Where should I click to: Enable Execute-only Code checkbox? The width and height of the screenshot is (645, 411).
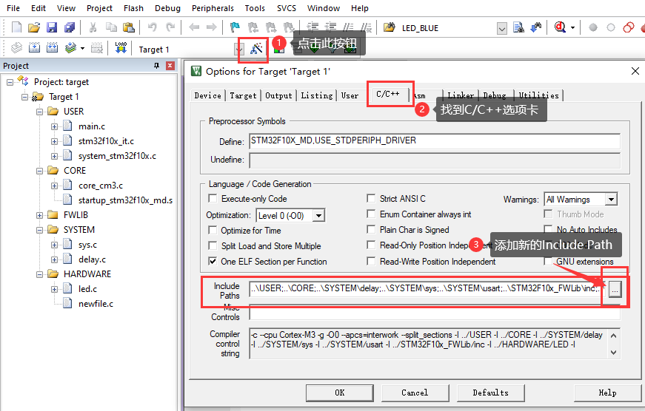213,199
